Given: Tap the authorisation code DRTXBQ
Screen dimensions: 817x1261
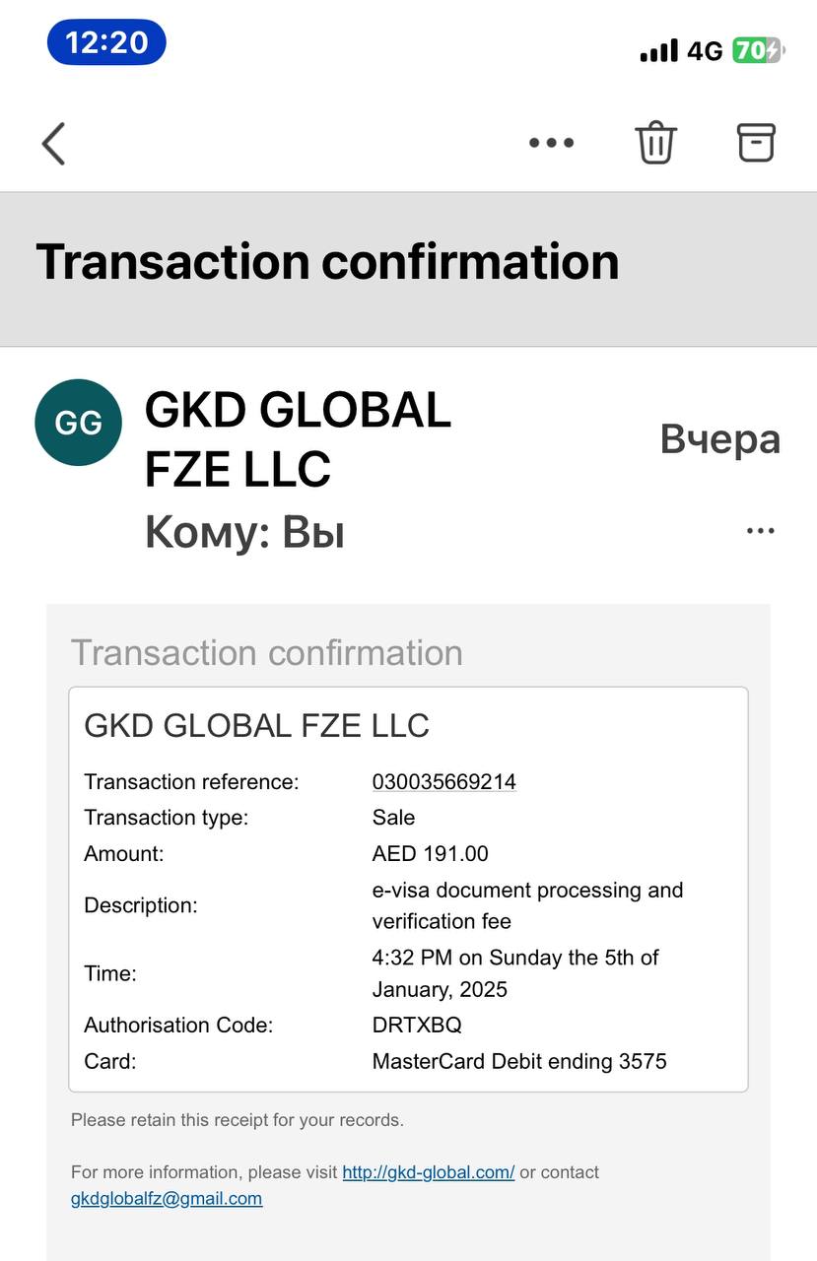Looking at the screenshot, I should click(x=416, y=1025).
